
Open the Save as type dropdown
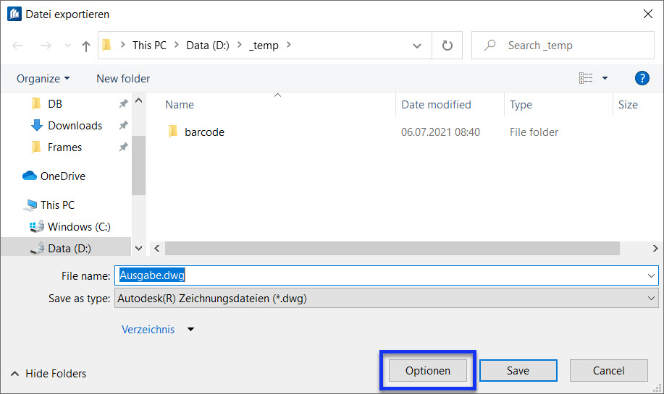pyautogui.click(x=386, y=299)
